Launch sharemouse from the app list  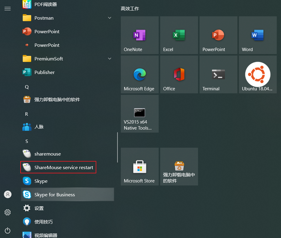tap(68, 154)
